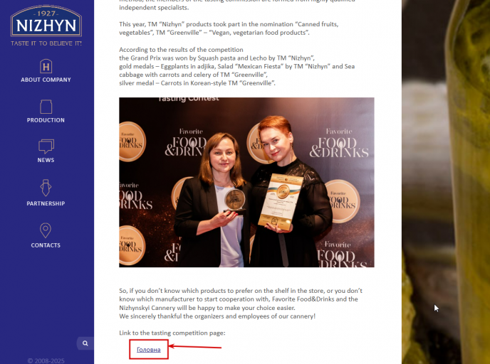
Task: Click the 'We sincerely thankful the organizers' sentence
Action: tap(217, 316)
